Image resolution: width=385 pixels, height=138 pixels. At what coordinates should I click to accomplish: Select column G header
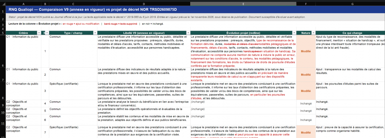point(350,4)
